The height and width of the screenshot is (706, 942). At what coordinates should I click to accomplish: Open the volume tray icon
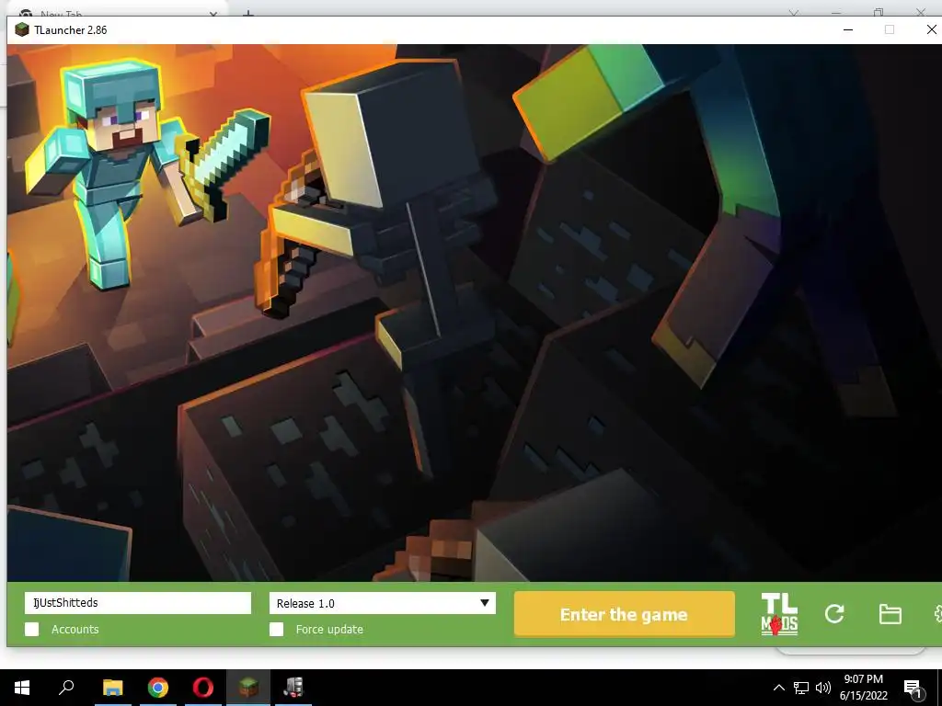(x=823, y=688)
